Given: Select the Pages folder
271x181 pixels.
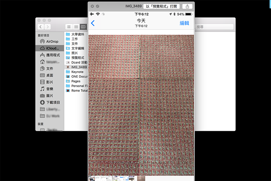Looking at the screenshot, I should (x=76, y=81).
